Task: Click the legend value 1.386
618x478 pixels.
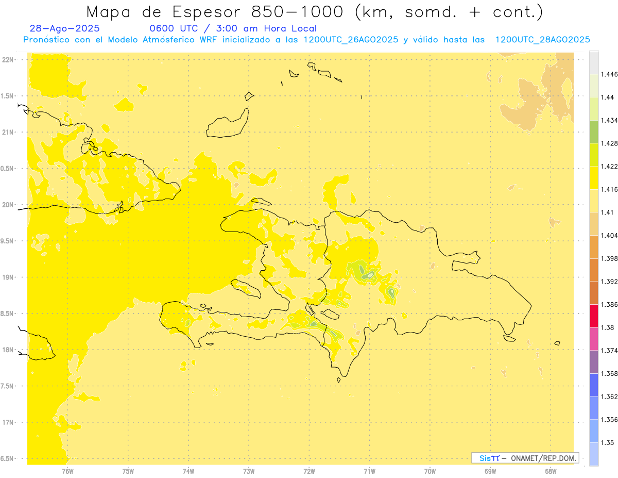Action: click(609, 305)
